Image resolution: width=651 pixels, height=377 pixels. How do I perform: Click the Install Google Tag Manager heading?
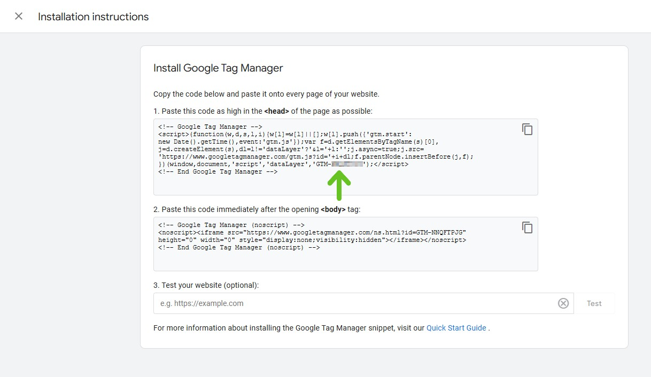coord(218,68)
